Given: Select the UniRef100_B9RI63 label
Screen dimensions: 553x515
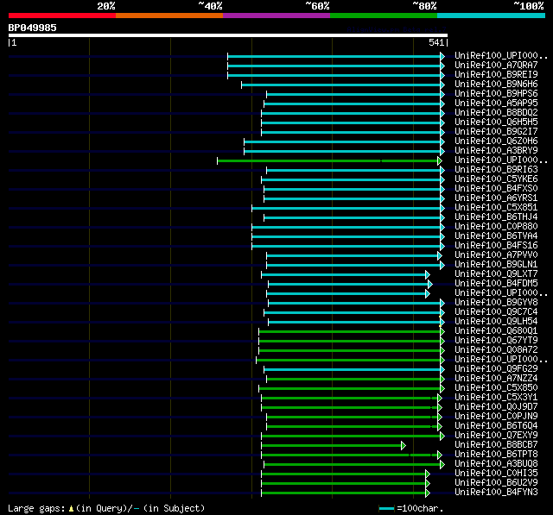Looking at the screenshot, I should pos(496,170).
